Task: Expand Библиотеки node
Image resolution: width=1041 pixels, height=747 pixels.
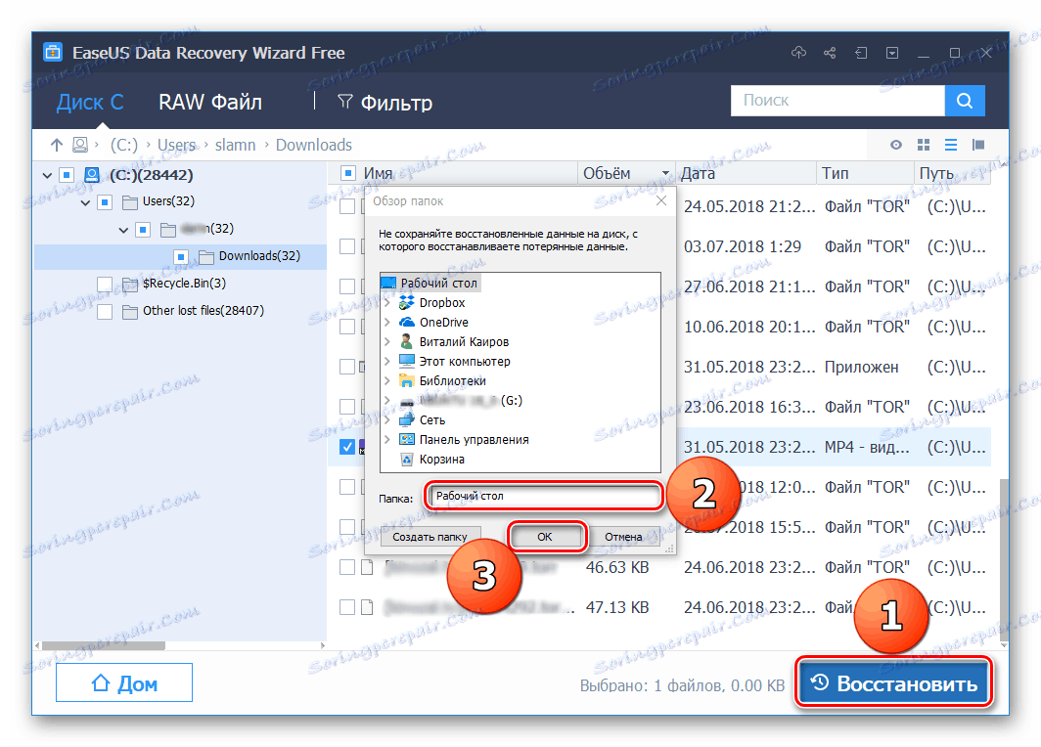Action: pos(387,380)
